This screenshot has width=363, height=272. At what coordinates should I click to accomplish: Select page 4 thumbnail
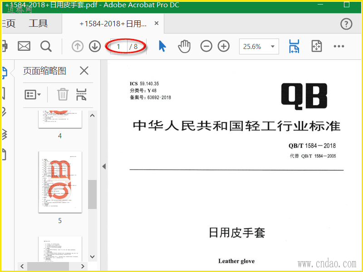(x=60, y=119)
